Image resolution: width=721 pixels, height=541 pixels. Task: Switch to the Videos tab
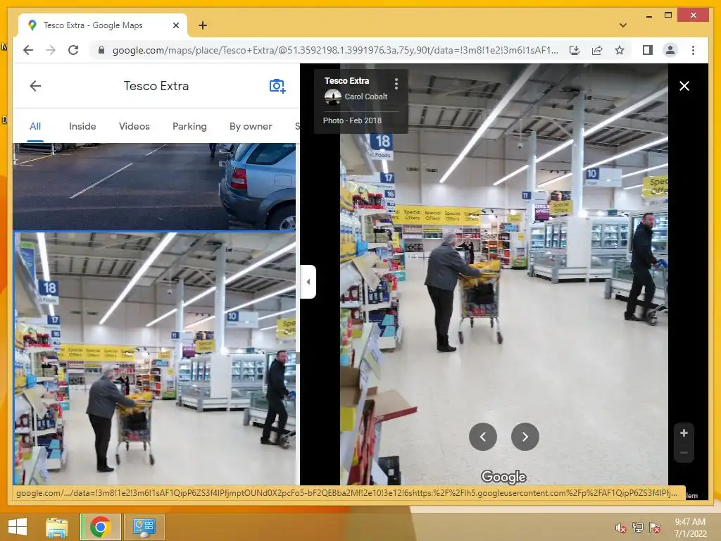pos(134,126)
